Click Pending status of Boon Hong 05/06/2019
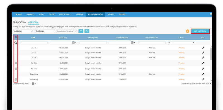This screenshot has height=110, width=223. tap(182, 79)
